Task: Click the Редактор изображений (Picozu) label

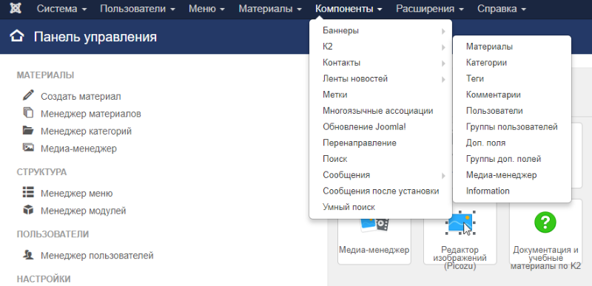Action: (x=460, y=258)
